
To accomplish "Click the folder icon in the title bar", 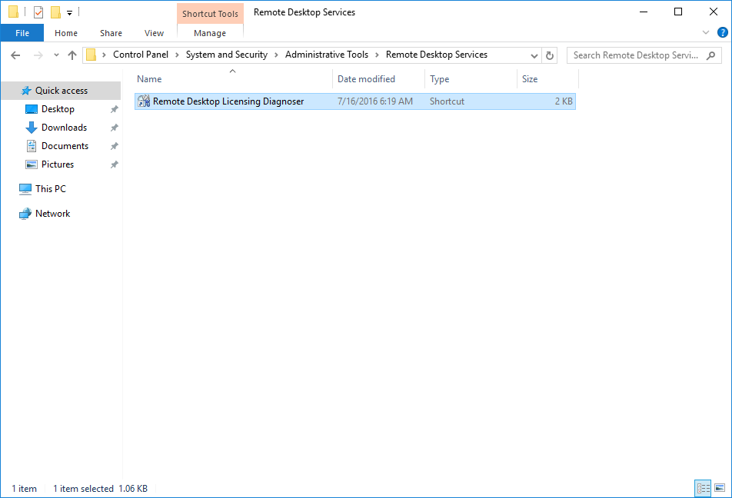I will 14,12.
